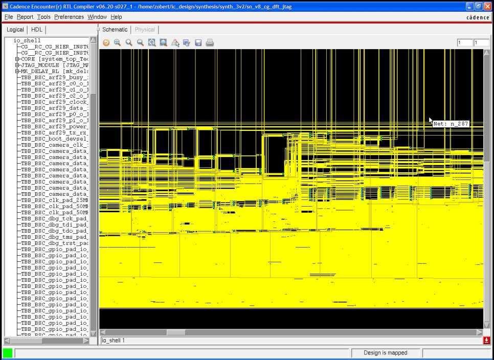Select TBB_BSC_camera_clk tree item
The height and width of the screenshot is (360, 494).
55,145
